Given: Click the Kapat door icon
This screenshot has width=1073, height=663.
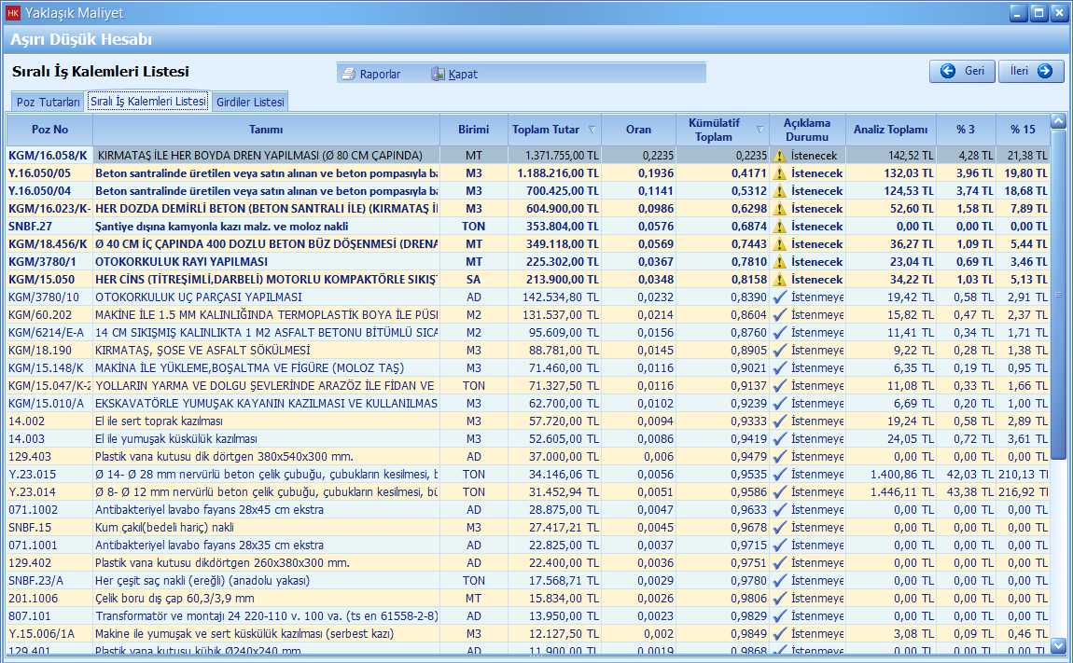Looking at the screenshot, I should tap(438, 74).
